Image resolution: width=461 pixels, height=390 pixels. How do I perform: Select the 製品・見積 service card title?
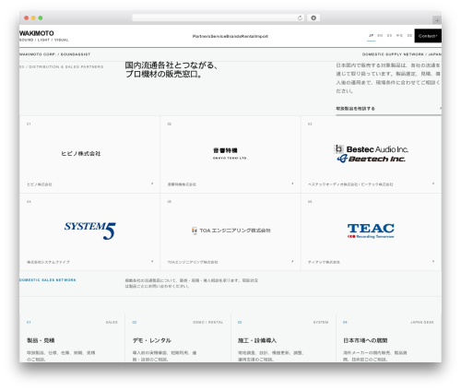tap(41, 340)
